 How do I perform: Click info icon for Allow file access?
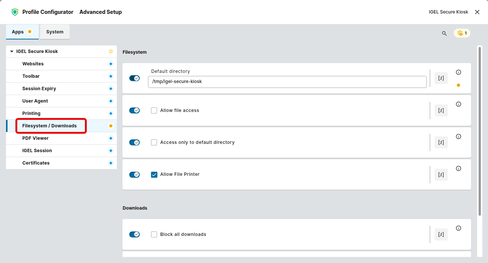458,104
